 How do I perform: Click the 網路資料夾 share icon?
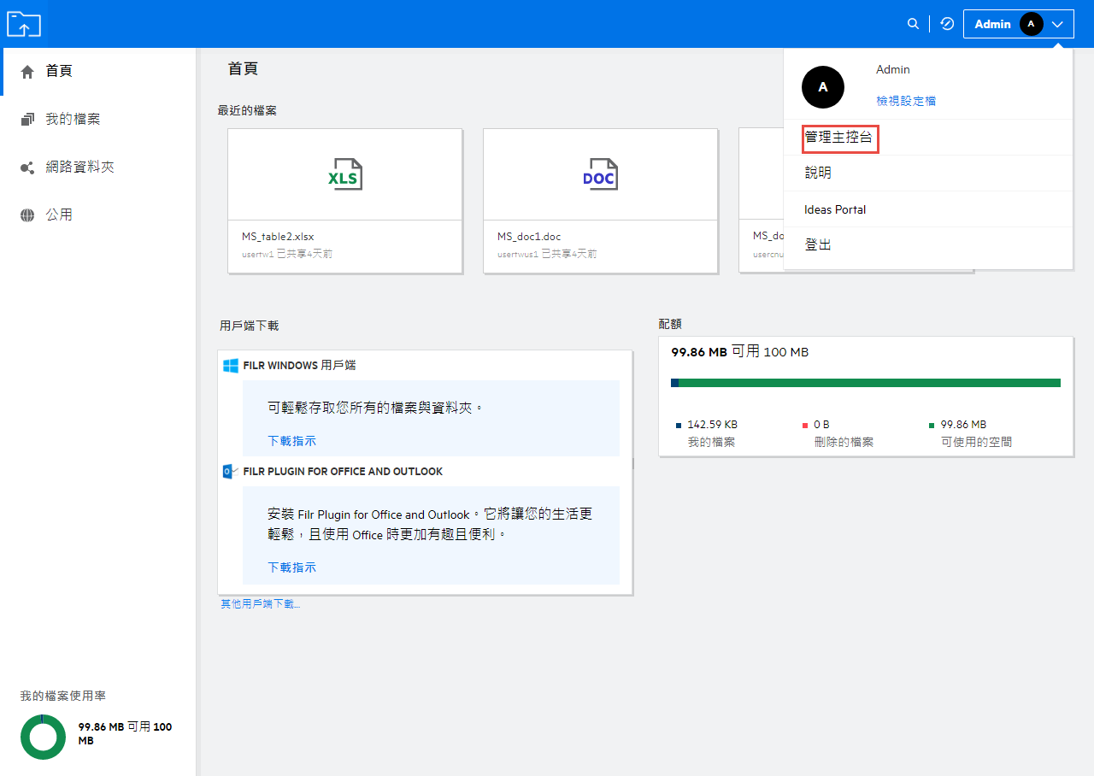[x=27, y=168]
